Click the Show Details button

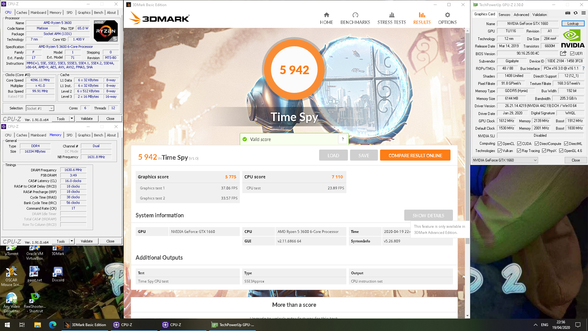pos(428,215)
